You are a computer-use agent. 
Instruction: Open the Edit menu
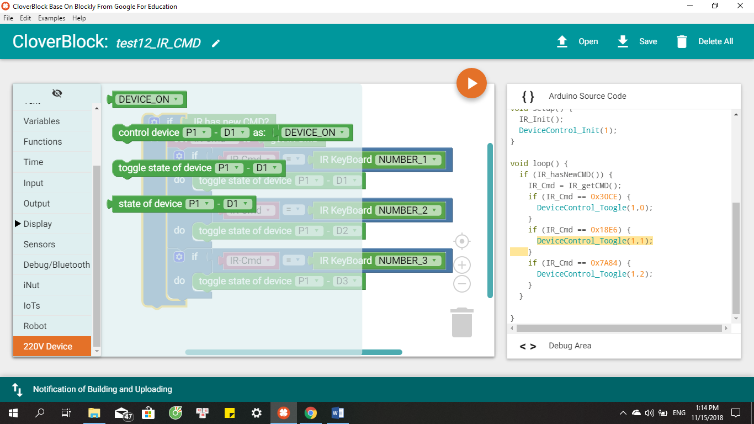click(x=25, y=18)
